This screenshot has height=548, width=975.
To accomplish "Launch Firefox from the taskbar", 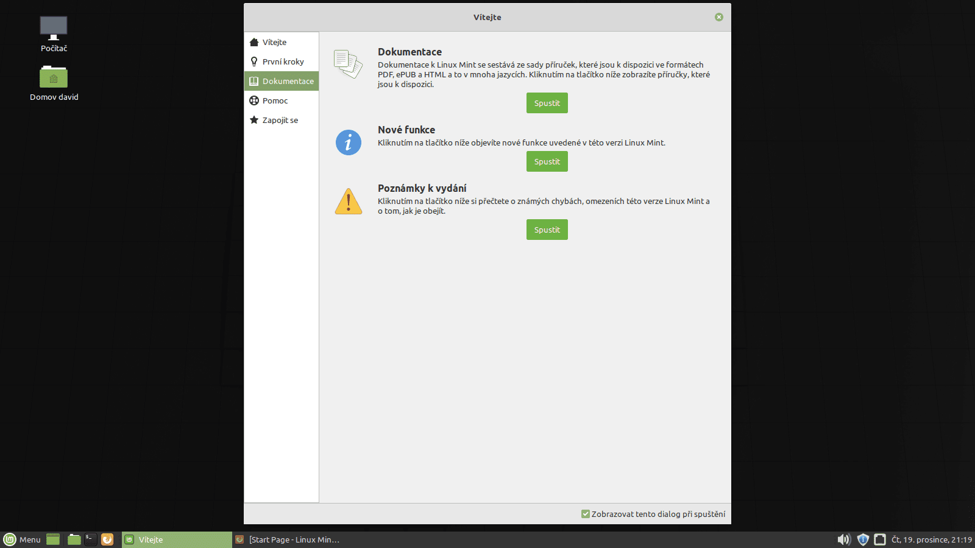I will pyautogui.click(x=108, y=539).
